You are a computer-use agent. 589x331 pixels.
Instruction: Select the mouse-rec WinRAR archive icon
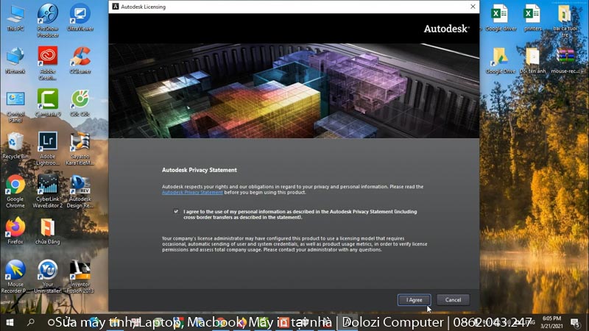[x=565, y=57]
